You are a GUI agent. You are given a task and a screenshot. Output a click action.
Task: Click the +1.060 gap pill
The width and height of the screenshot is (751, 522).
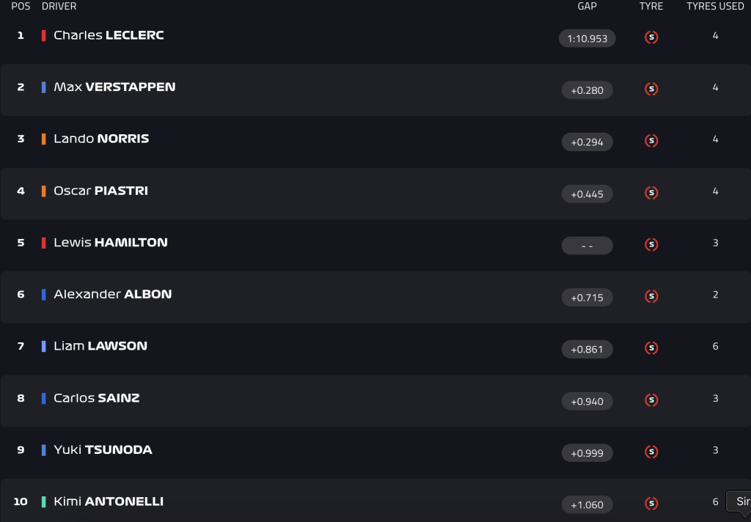point(587,504)
